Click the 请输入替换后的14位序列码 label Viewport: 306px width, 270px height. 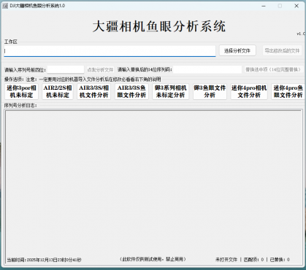145,70
